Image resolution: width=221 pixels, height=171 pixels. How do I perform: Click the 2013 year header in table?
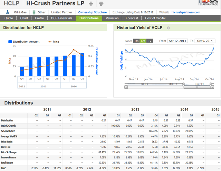[x=135, y=109]
